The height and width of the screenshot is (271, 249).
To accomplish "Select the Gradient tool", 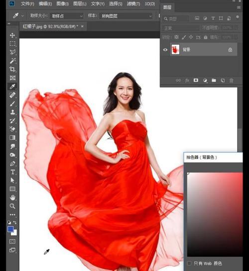I will [x=12, y=138].
